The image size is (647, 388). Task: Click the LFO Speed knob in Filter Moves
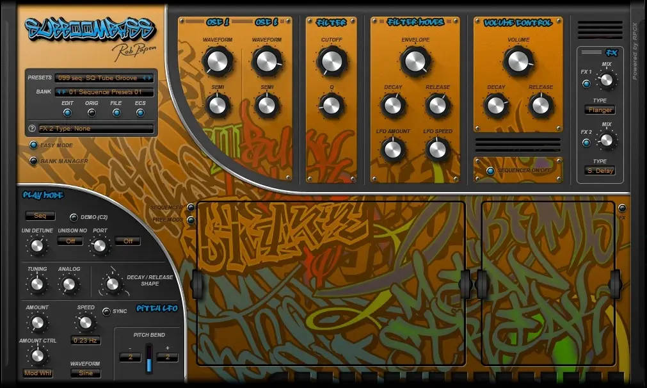pyautogui.click(x=438, y=149)
